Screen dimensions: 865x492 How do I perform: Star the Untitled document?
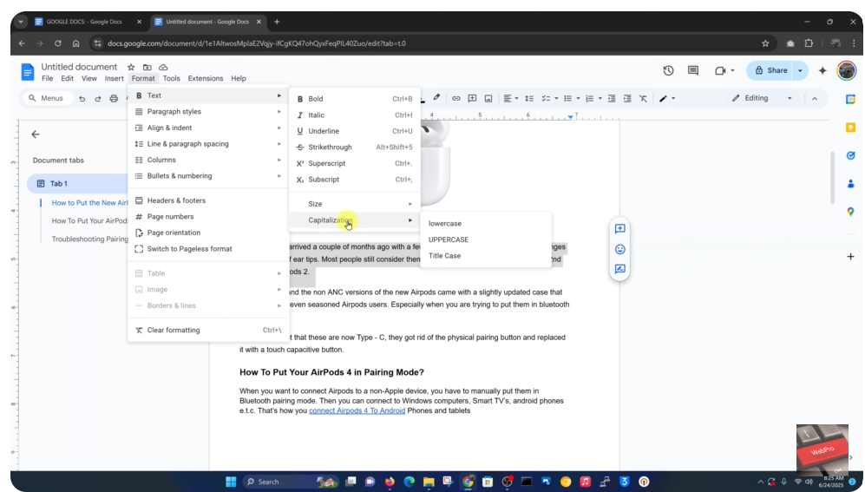click(131, 68)
